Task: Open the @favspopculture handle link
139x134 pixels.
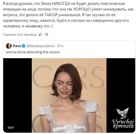Action: [x=40, y=46]
